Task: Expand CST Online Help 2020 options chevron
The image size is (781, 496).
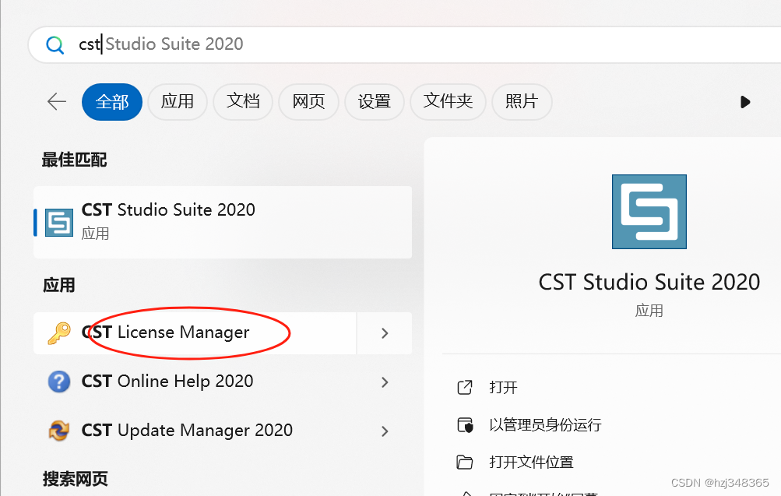Action: 384,382
